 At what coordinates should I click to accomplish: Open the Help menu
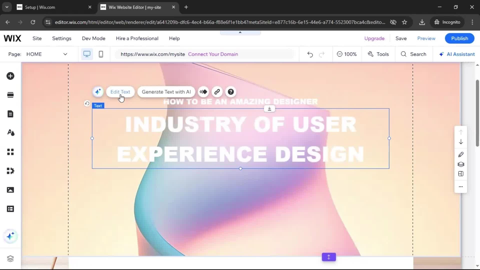(x=174, y=38)
